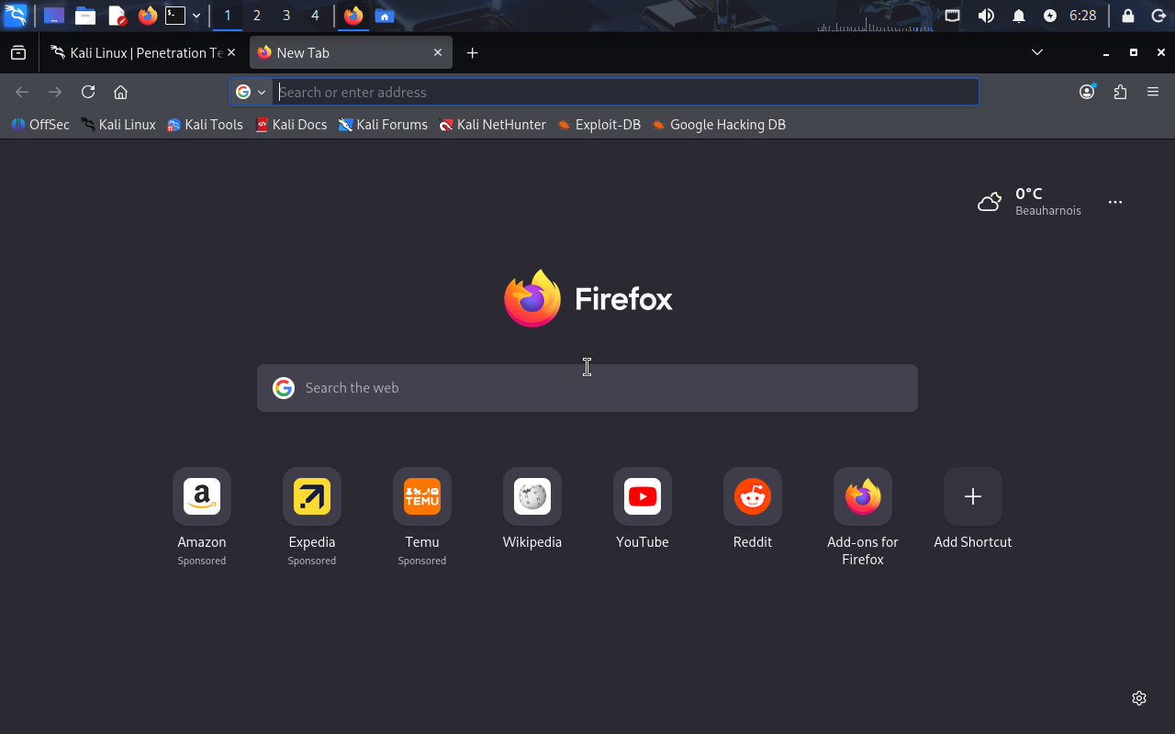Open new tab page settings gear
The width and height of the screenshot is (1175, 734).
[1139, 698]
